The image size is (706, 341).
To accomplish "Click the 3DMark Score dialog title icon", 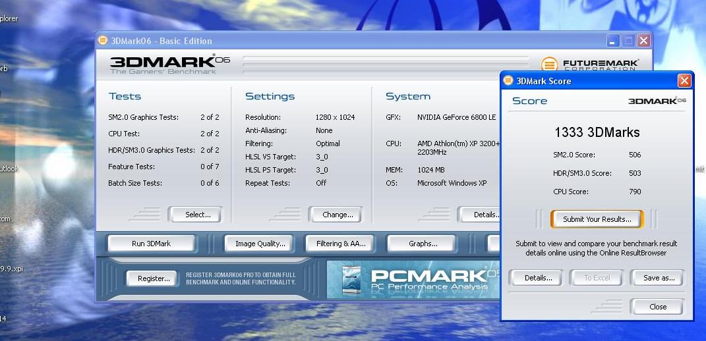I will [x=508, y=80].
